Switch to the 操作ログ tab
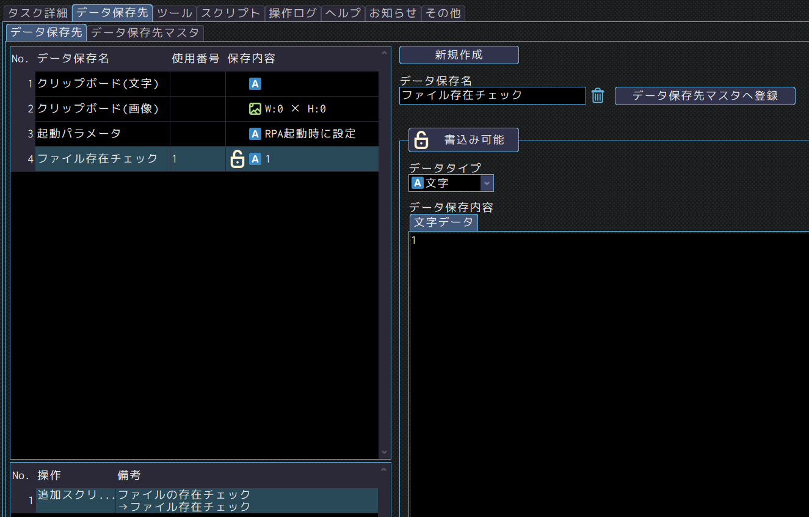Screen dimensions: 809x517 [293, 13]
